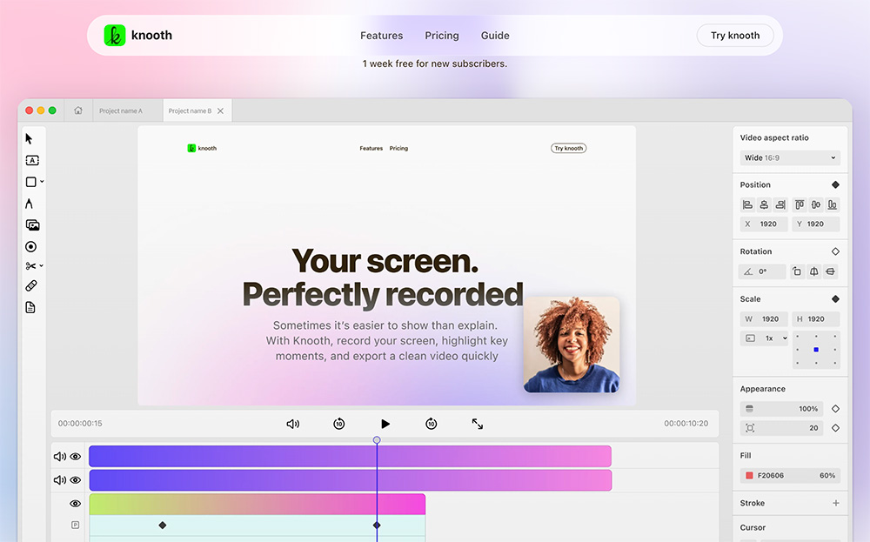The image size is (870, 542).
Task: Align object to horizontal center
Action: click(764, 204)
